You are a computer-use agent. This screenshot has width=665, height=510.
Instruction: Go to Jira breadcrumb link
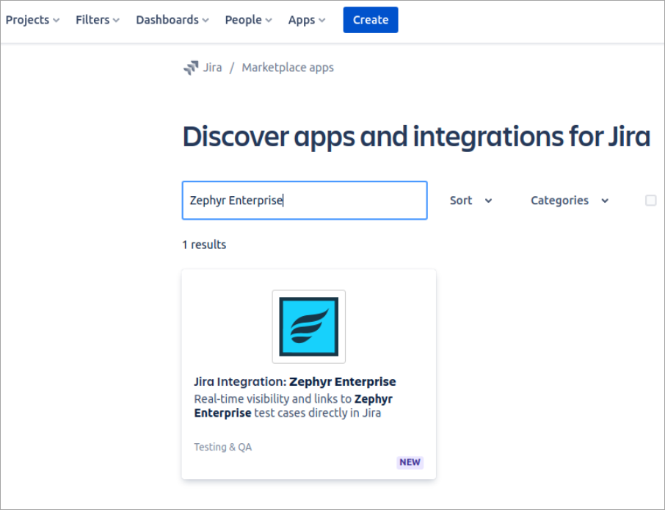coord(212,68)
